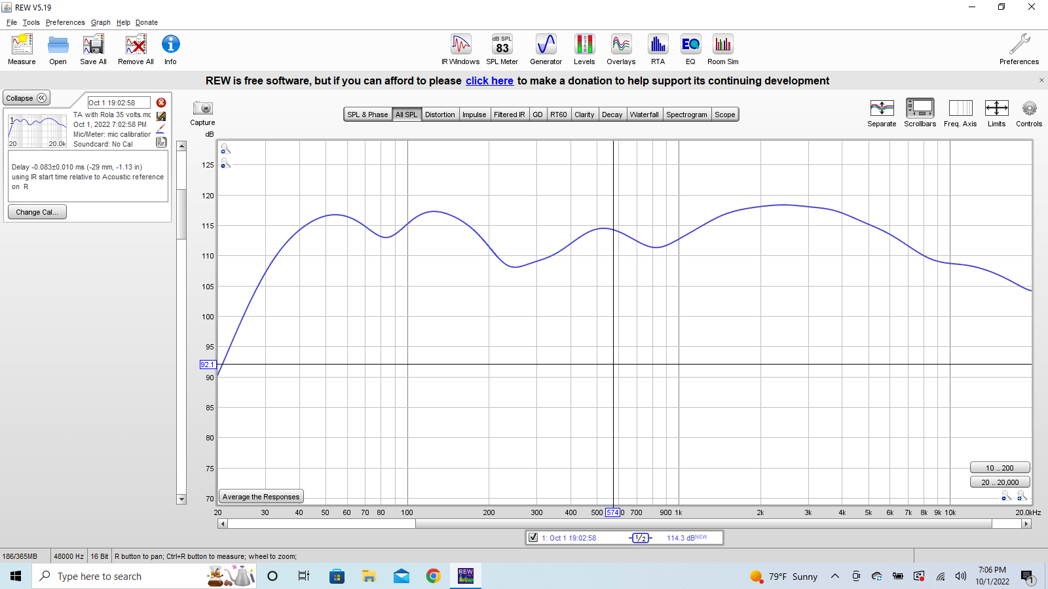This screenshot has height=589, width=1048.
Task: Open the EQ window
Action: pos(690,50)
